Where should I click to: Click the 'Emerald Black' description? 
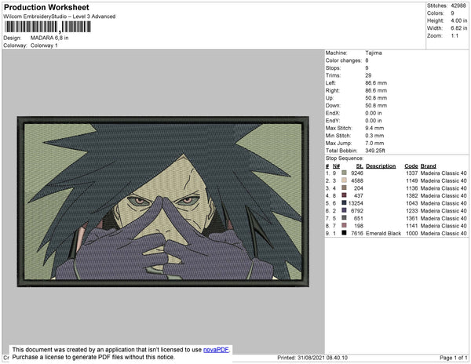[384, 233]
